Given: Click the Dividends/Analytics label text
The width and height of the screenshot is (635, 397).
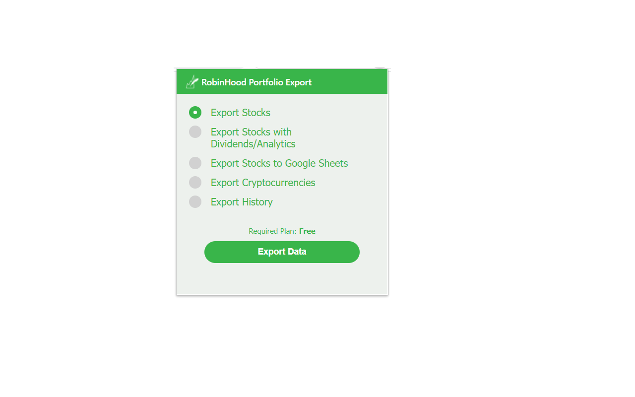Looking at the screenshot, I should pyautogui.click(x=253, y=143).
